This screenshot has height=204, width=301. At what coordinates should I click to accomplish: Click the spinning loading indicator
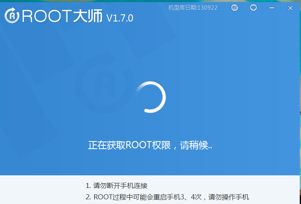[150, 97]
